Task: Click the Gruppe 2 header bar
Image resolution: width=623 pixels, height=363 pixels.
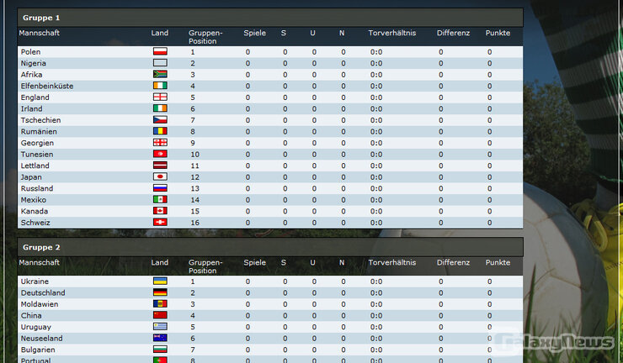Action: pos(269,248)
